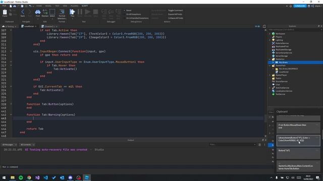Switch to PLUGINS ribbon tab
Screen dimensions: 323x181
74,6
